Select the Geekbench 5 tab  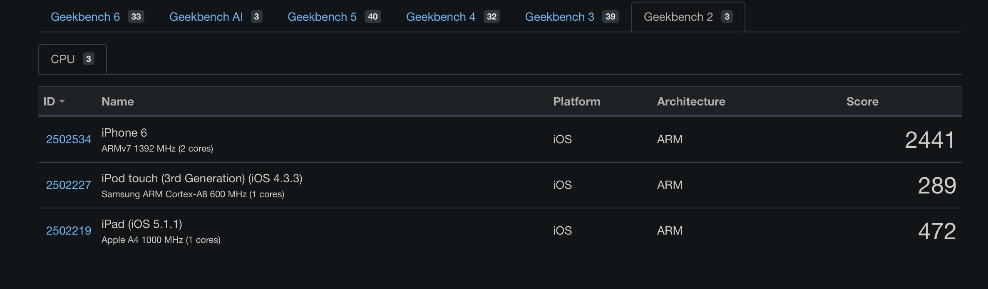click(x=334, y=17)
